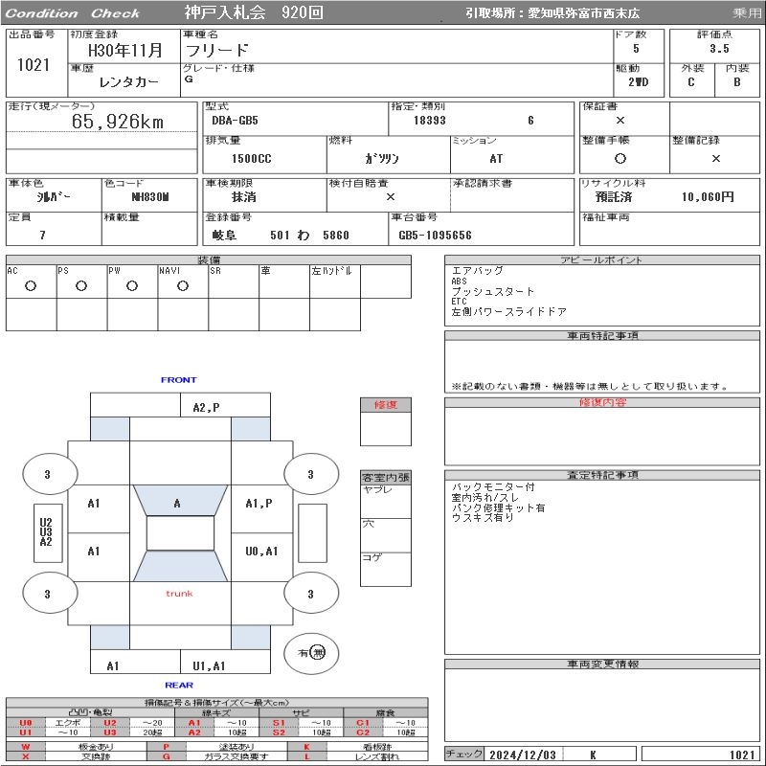This screenshot has height=766, width=766.
Task: Select appeal point エアバッグ
Action: (477, 271)
